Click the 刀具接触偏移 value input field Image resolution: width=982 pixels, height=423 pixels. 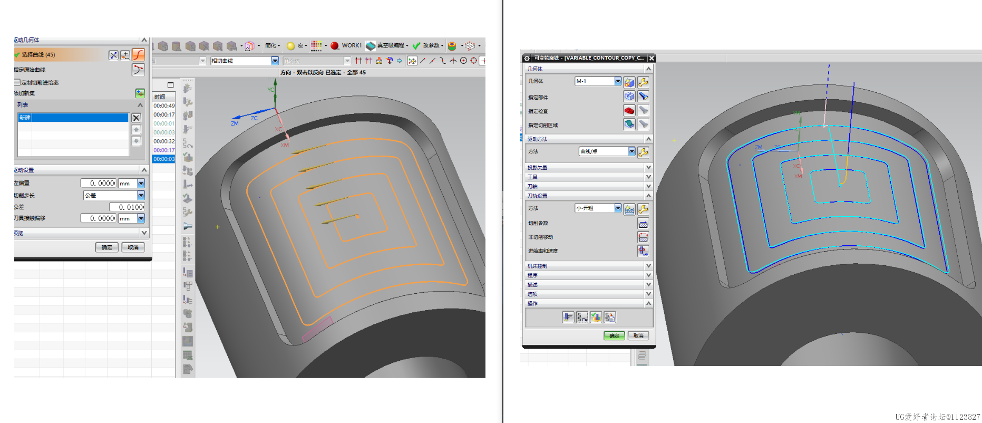pyautogui.click(x=99, y=218)
